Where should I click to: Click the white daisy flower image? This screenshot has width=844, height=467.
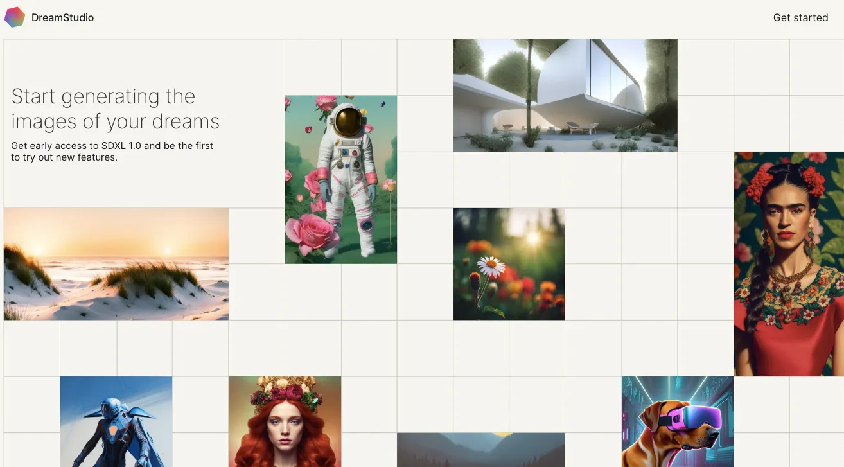tap(509, 264)
